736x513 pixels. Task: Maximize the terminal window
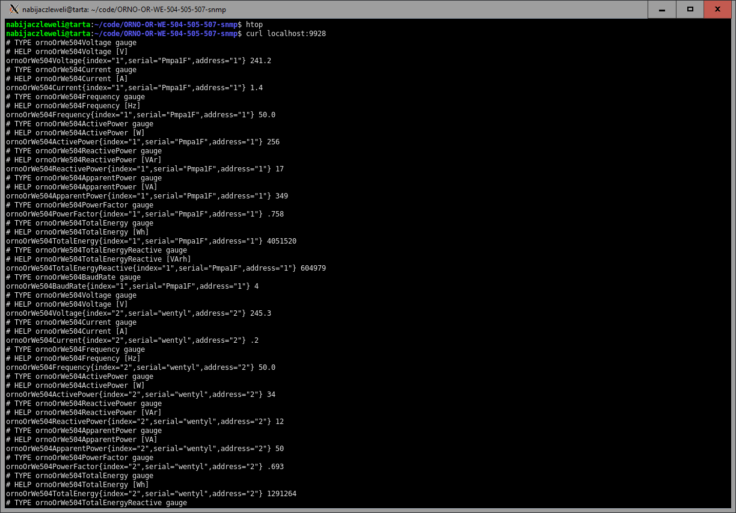tap(690, 9)
